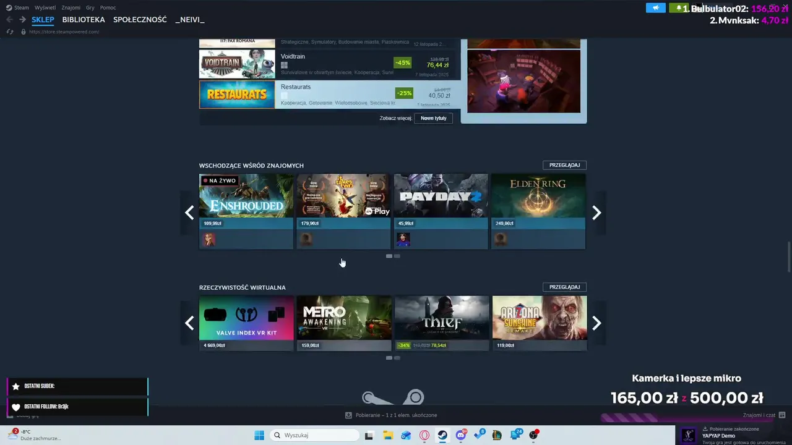The height and width of the screenshot is (445, 792).
Task: Switch to the SPOŁECZNOŚĆ tab
Action: point(140,20)
